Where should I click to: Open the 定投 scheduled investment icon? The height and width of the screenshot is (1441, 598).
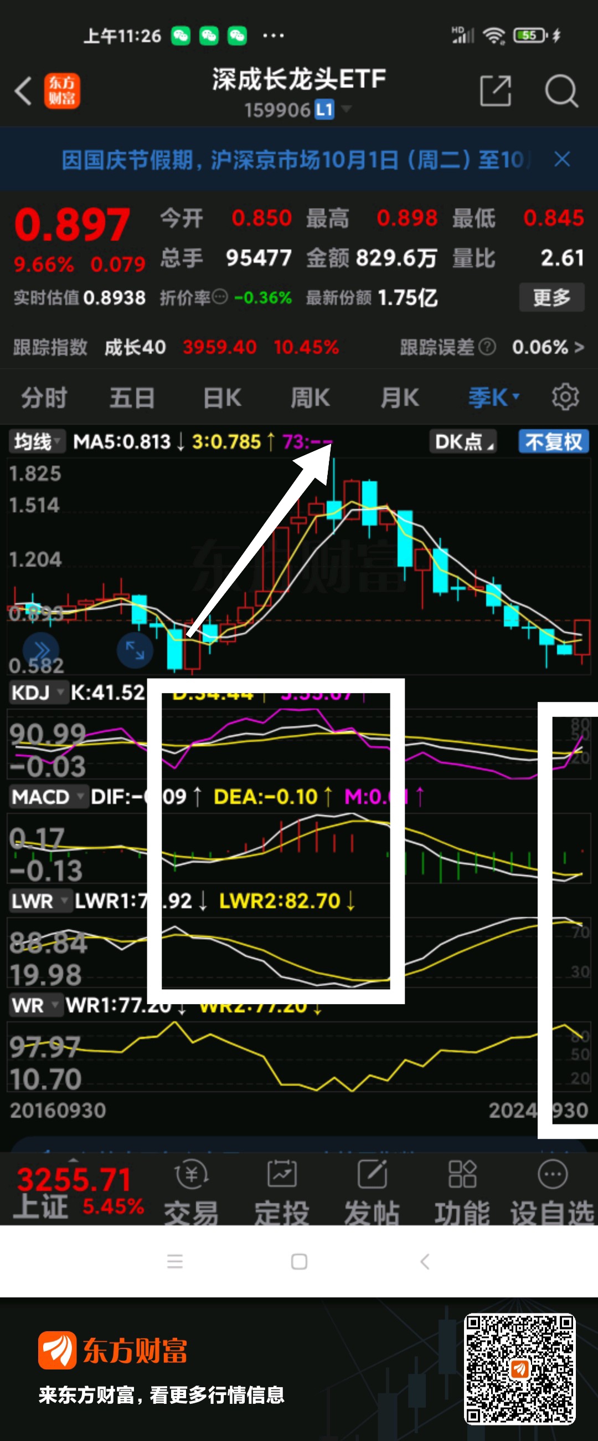(x=282, y=1193)
